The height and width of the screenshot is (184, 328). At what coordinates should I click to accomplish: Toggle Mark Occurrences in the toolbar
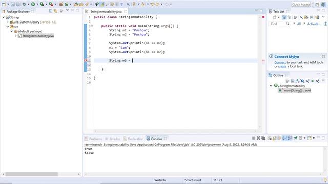pos(102,4)
